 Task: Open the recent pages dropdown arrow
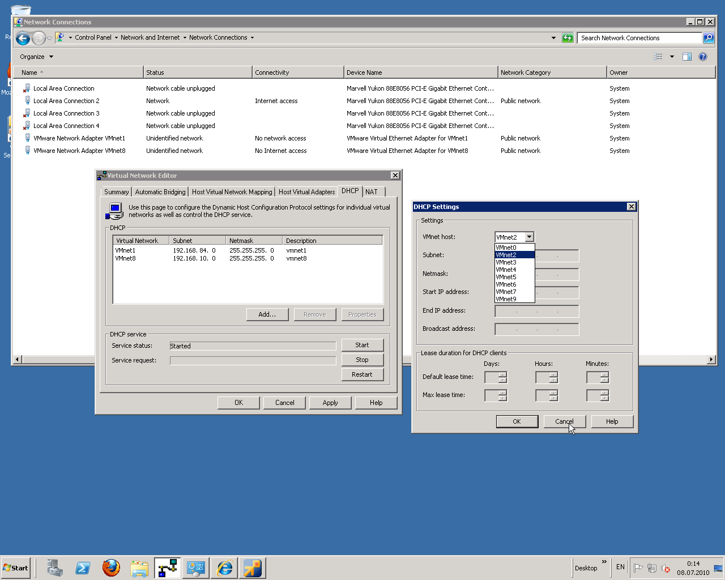49,38
